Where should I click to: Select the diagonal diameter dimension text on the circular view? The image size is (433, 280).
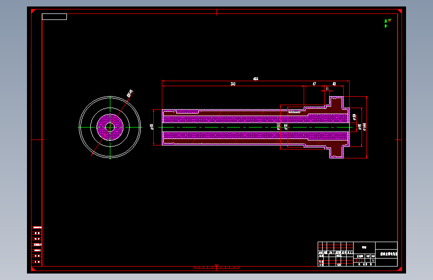130,94
